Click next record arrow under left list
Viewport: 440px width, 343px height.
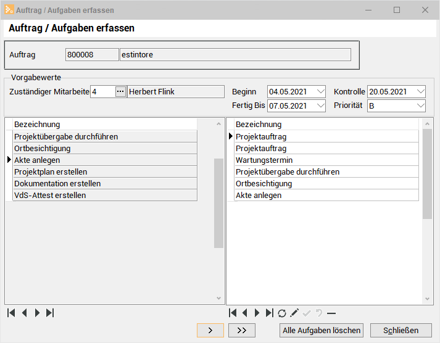tap(37, 313)
